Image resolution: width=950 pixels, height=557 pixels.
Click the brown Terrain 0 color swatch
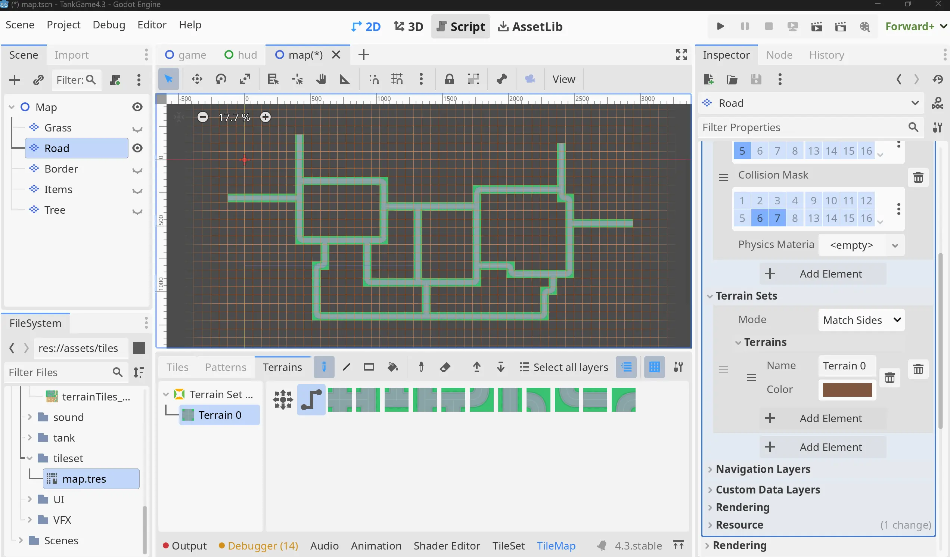(847, 390)
